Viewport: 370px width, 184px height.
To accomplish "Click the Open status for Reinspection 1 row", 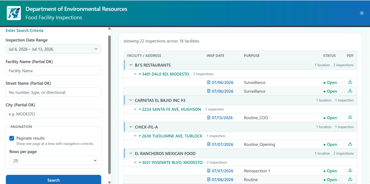I will [x=330, y=171].
